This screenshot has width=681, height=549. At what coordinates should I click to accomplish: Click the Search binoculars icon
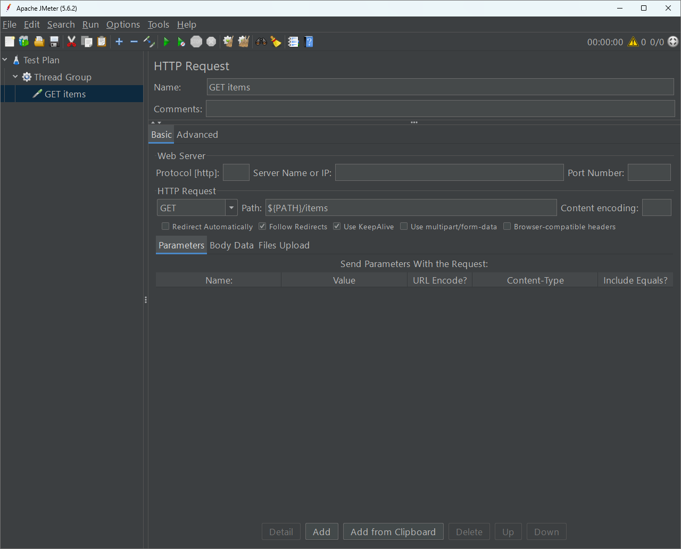tap(261, 41)
